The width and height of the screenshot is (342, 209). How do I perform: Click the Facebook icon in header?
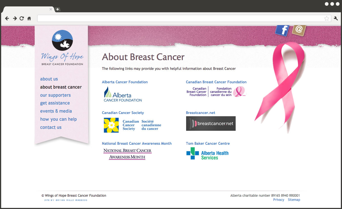coord(282,30)
